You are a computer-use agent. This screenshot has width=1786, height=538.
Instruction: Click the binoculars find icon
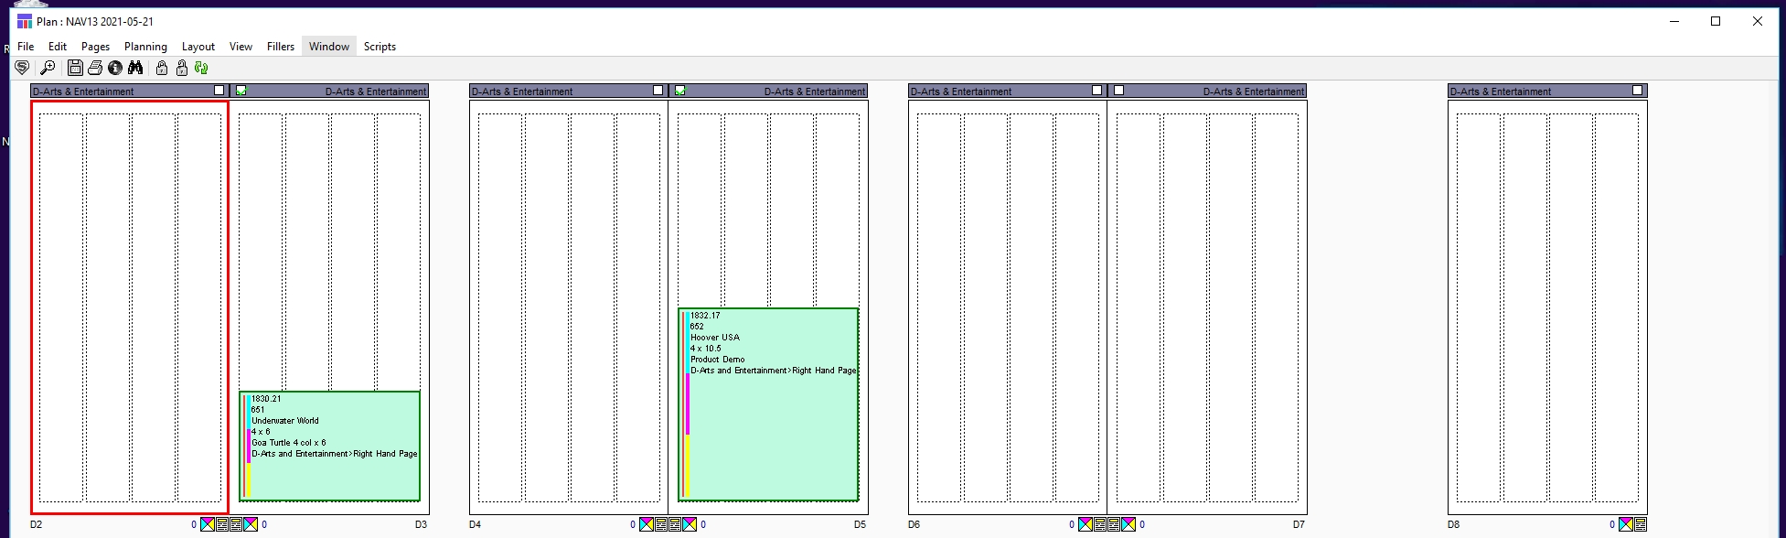tap(135, 68)
